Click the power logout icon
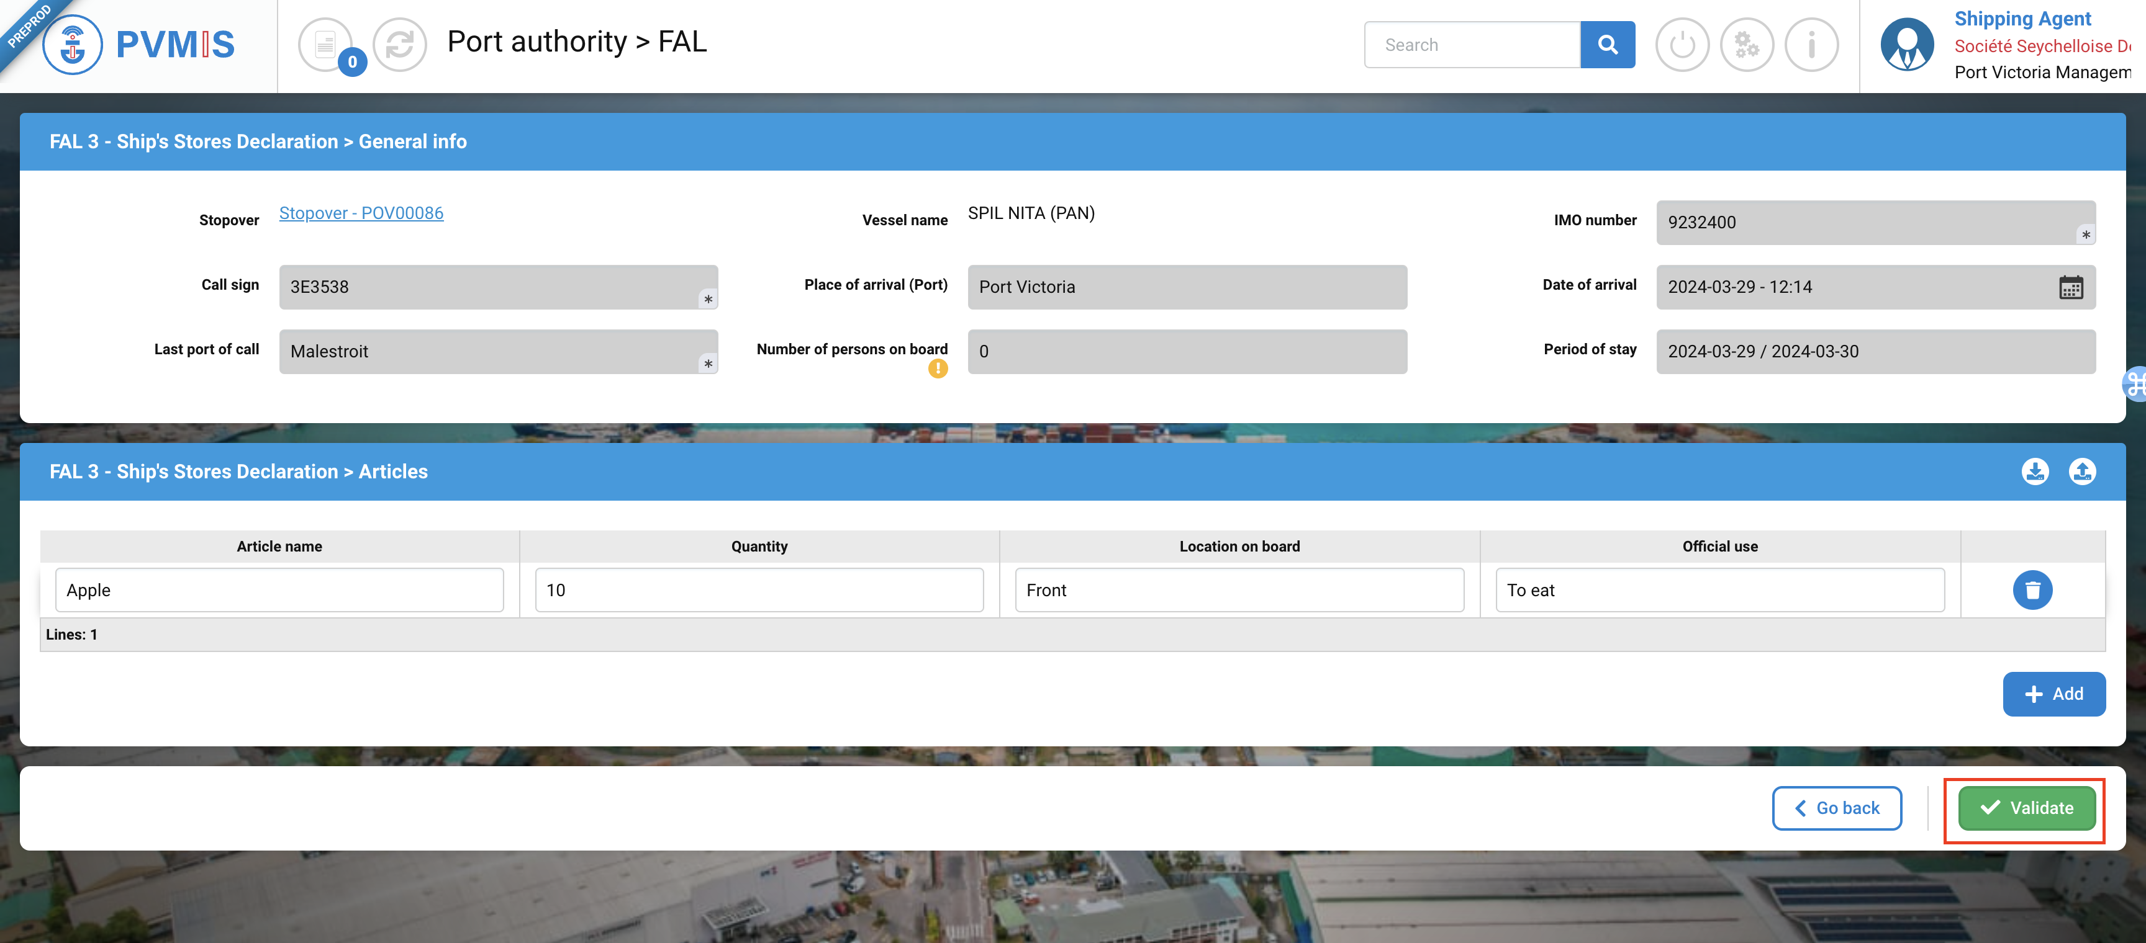Screen dimensions: 2146x943 click(1682, 44)
